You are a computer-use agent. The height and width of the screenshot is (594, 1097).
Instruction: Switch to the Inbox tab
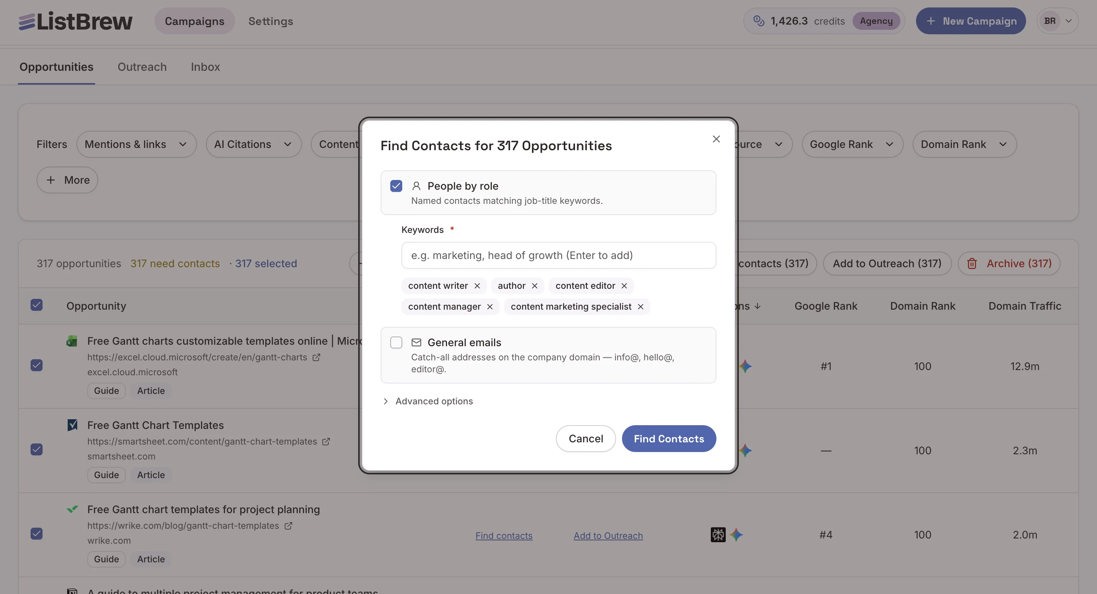tap(205, 67)
